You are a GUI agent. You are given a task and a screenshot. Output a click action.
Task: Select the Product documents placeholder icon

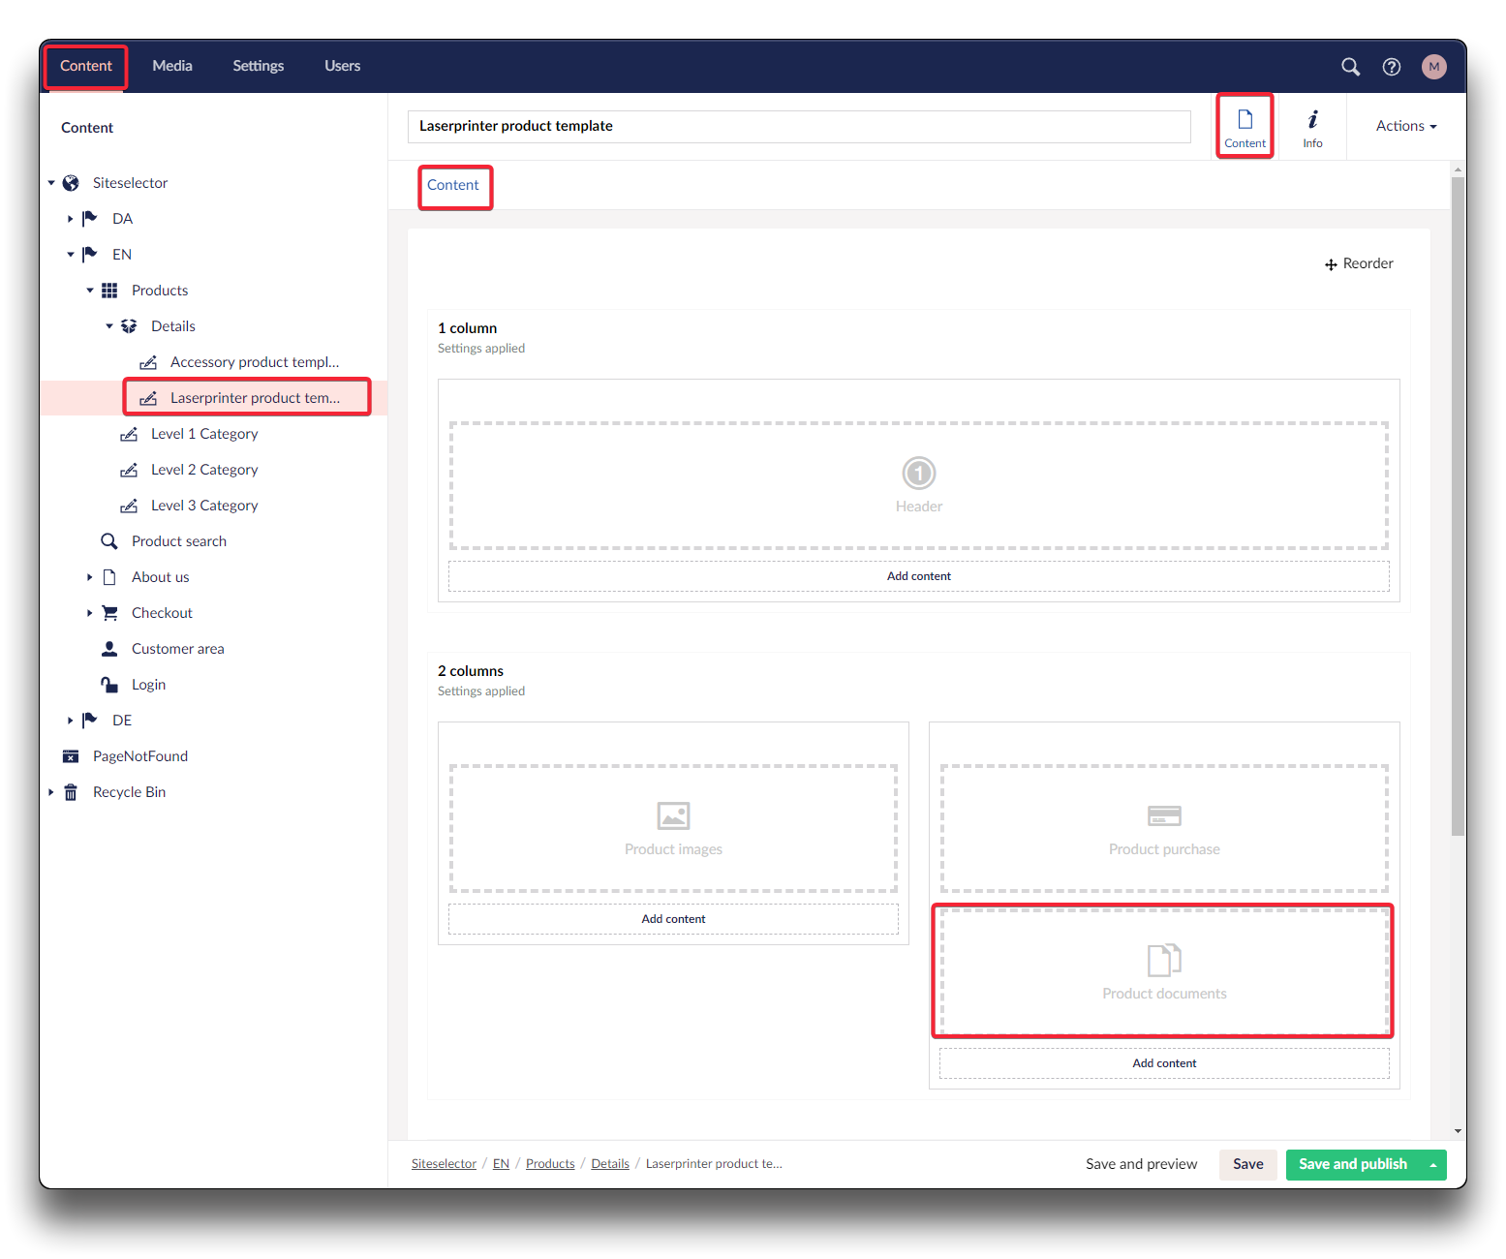[x=1164, y=960]
